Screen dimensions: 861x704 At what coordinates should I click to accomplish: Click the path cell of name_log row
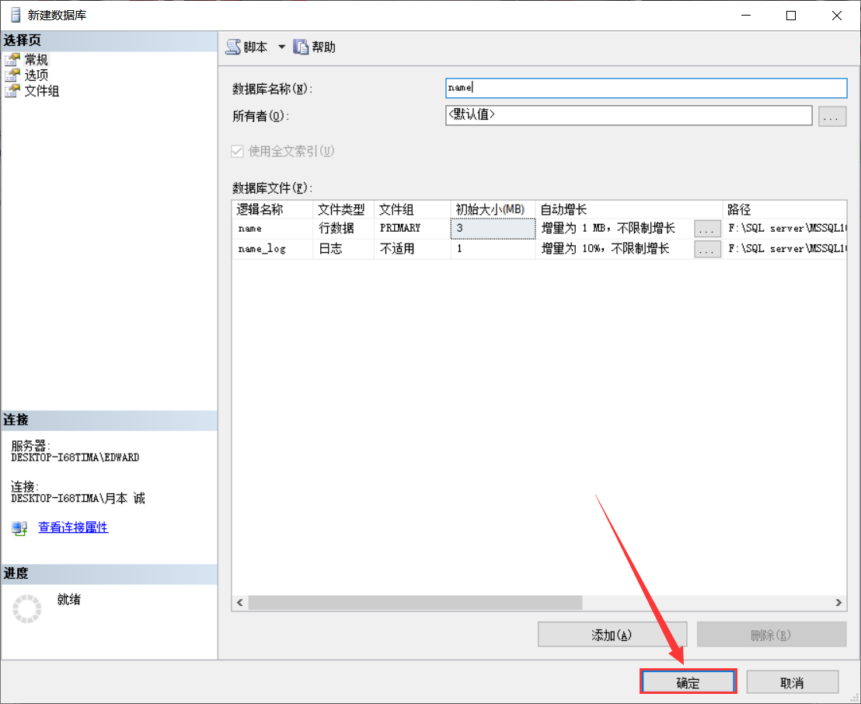785,249
